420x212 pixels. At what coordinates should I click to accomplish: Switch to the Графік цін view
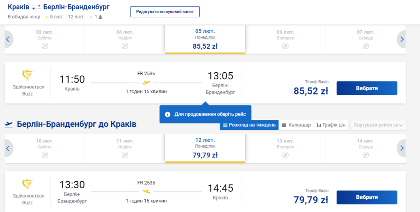pos(331,125)
